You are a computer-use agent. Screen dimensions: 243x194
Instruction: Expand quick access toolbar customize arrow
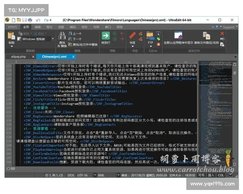pos(51,20)
